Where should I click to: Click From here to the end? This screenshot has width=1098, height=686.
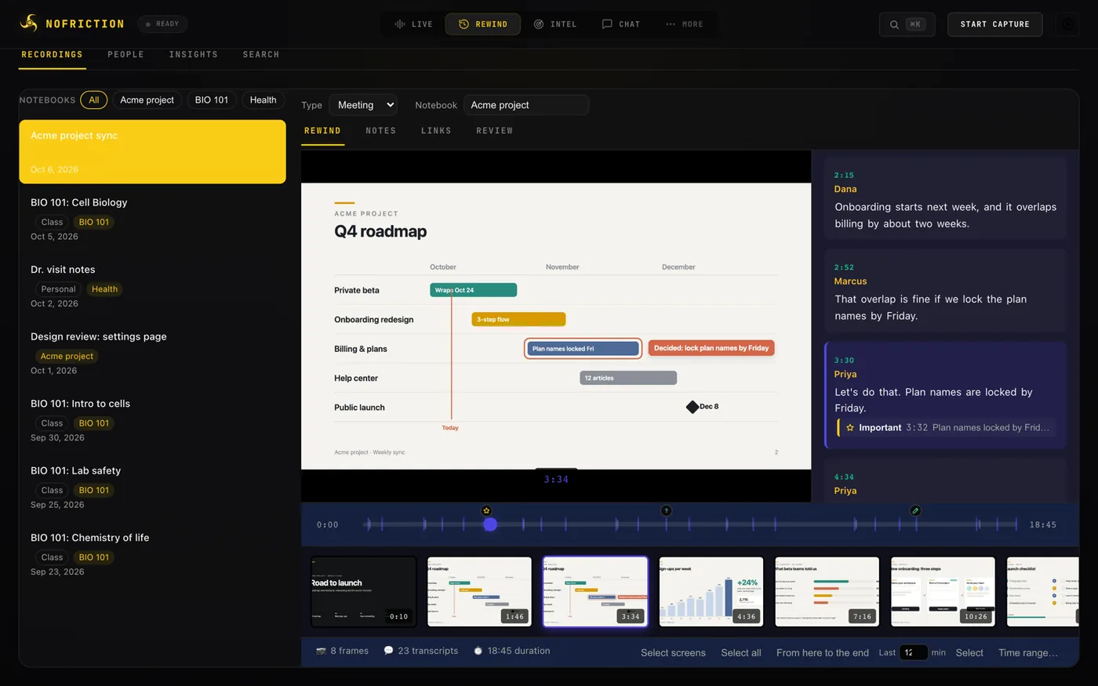[823, 652]
